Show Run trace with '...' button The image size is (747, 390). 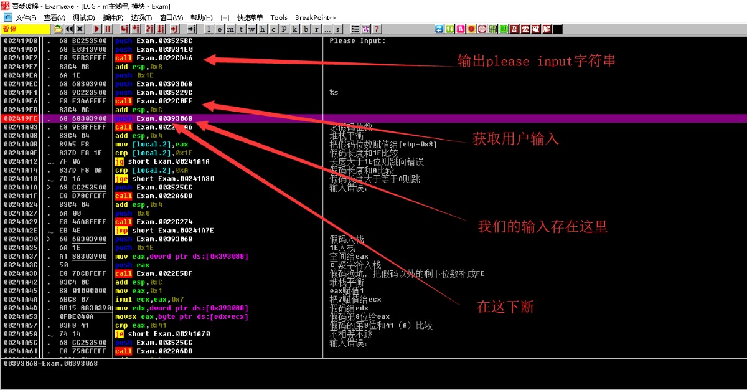pyautogui.click(x=327, y=29)
